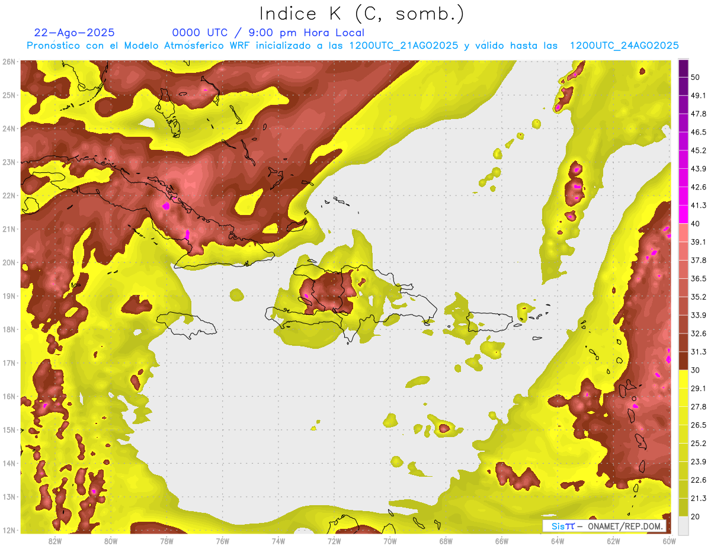Click the longitude label "68W"
The width and height of the screenshot is (711, 549).
pyautogui.click(x=446, y=541)
